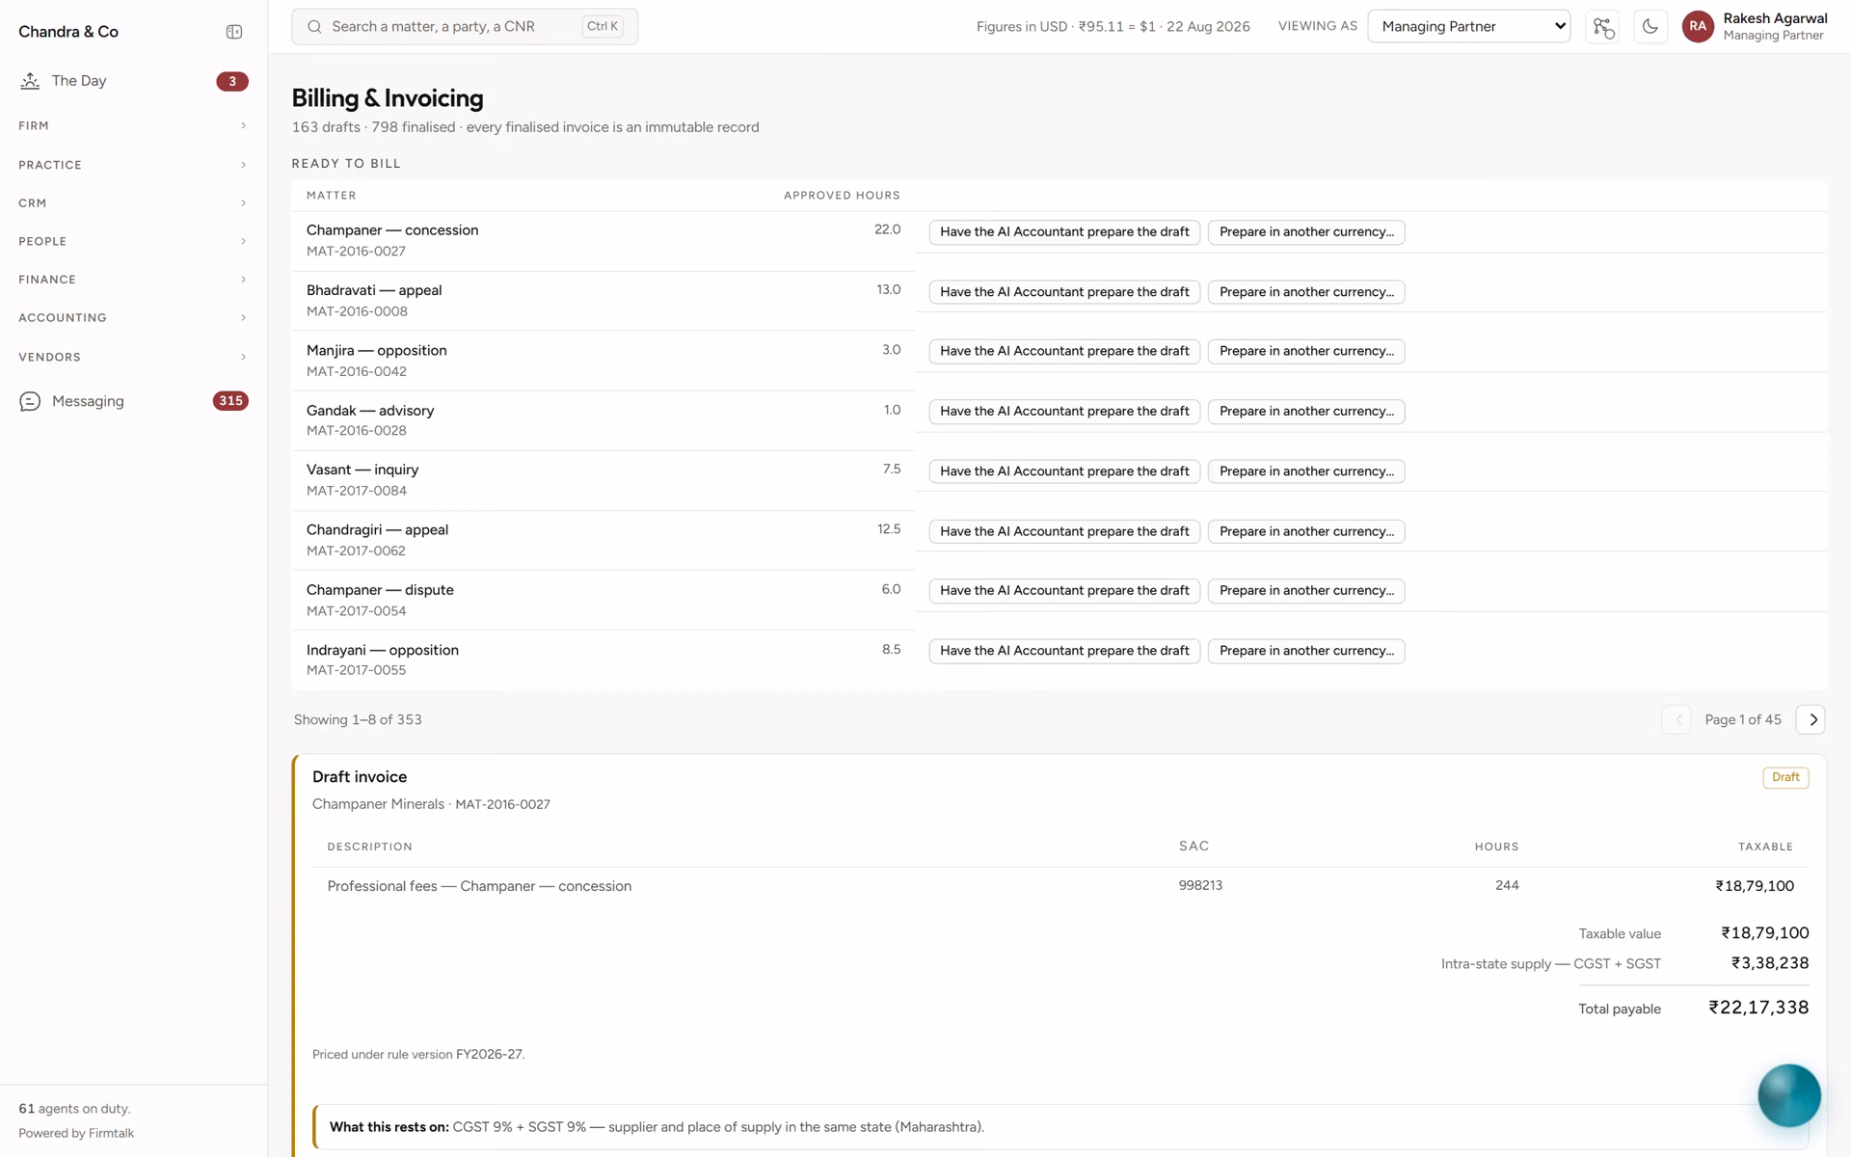The width and height of the screenshot is (1851, 1157).
Task: Go to next page of matters
Action: (x=1811, y=720)
